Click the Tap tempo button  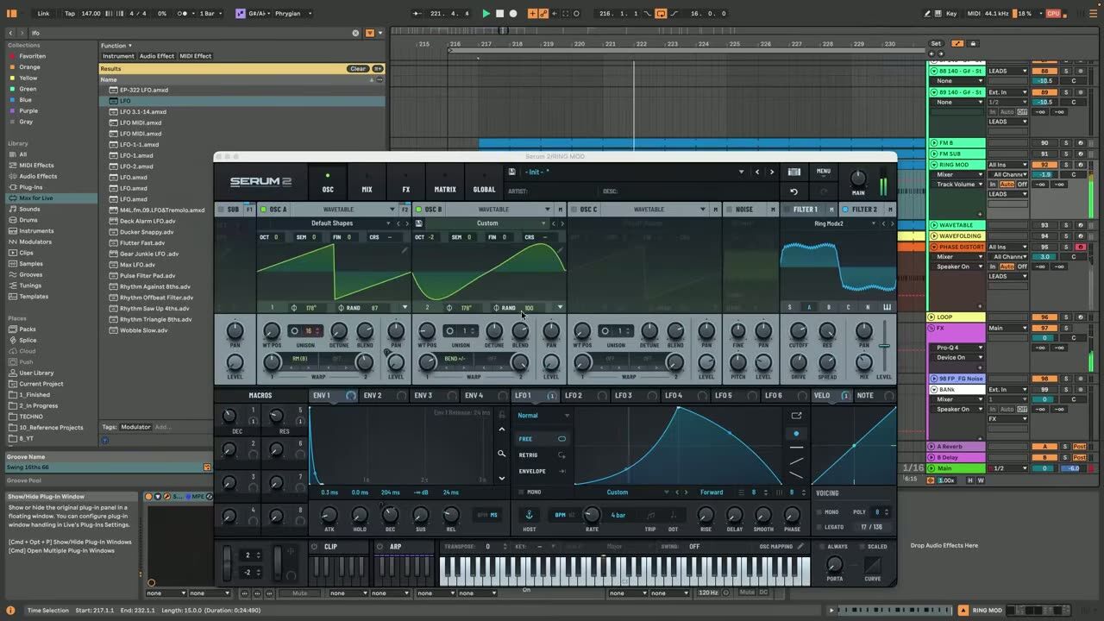70,14
